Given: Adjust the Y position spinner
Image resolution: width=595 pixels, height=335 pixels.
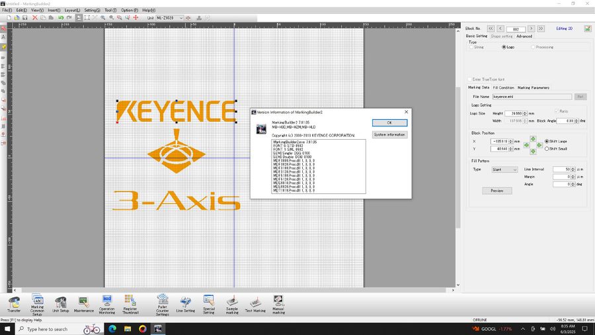Looking at the screenshot, I should click(x=511, y=149).
